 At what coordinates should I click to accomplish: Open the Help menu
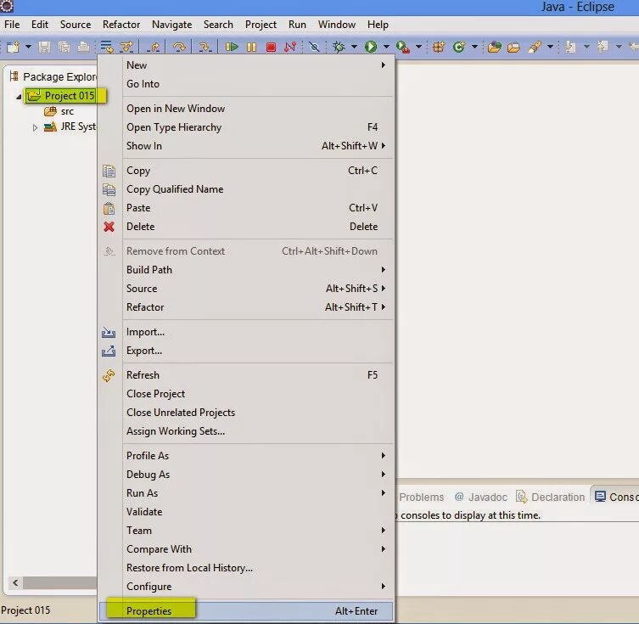[x=378, y=25]
